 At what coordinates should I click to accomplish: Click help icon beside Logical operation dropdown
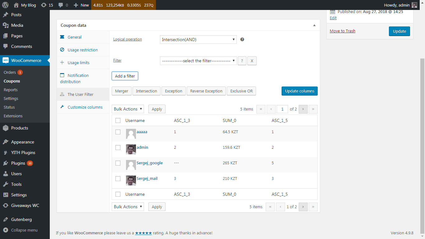[242, 40]
